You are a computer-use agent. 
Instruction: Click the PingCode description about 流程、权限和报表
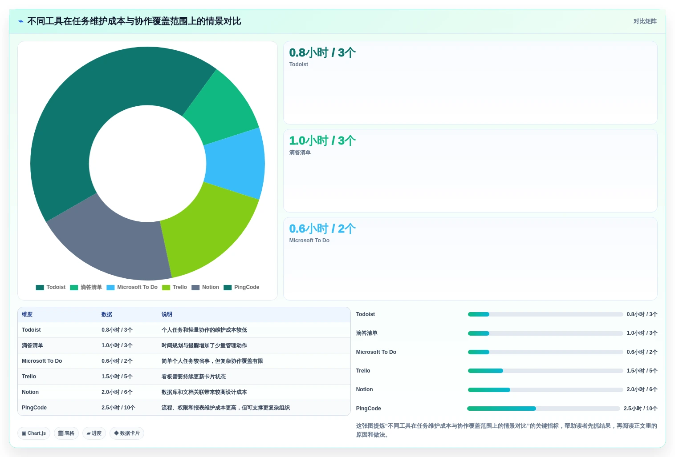click(x=226, y=408)
